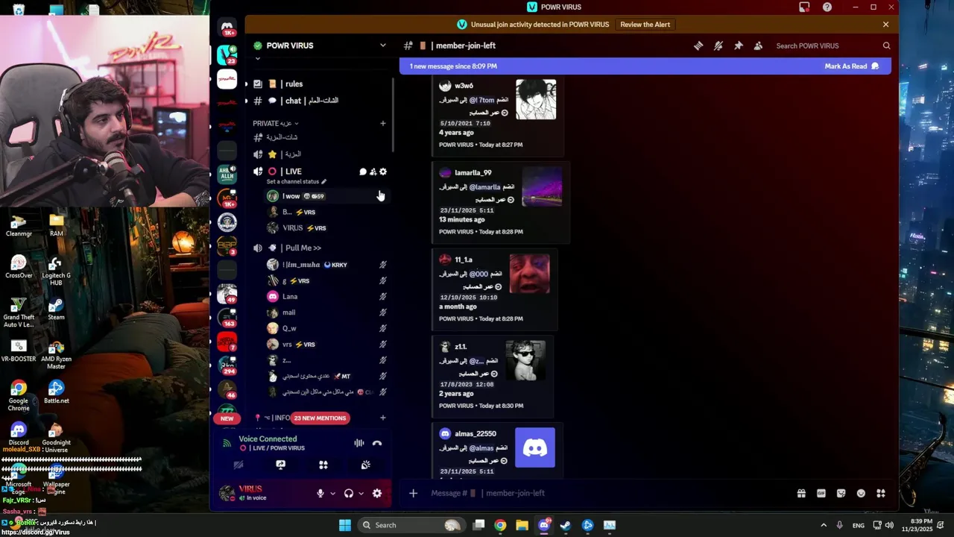Click Review the Alert button
This screenshot has height=537, width=954.
click(x=645, y=25)
